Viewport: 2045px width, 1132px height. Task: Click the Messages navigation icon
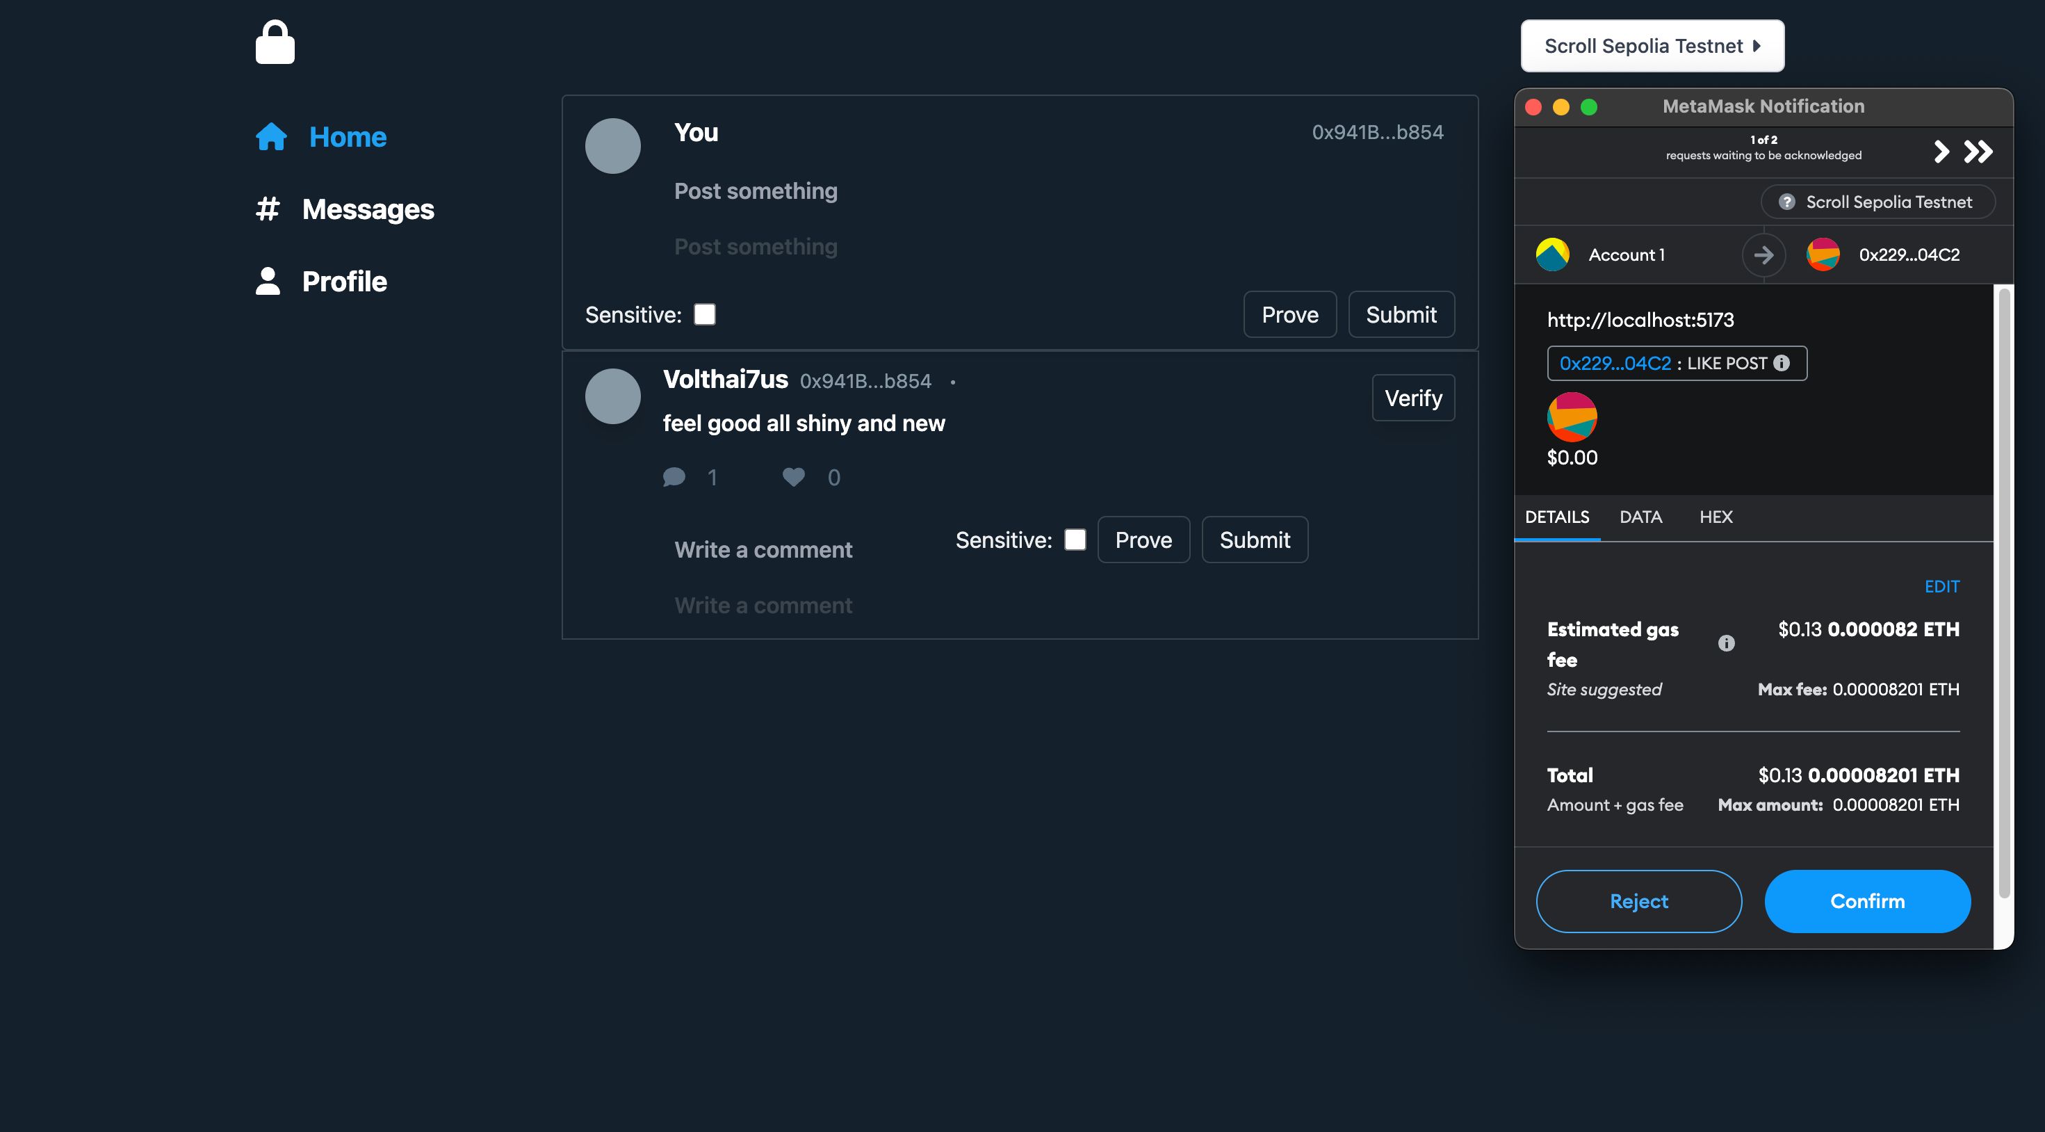tap(269, 208)
